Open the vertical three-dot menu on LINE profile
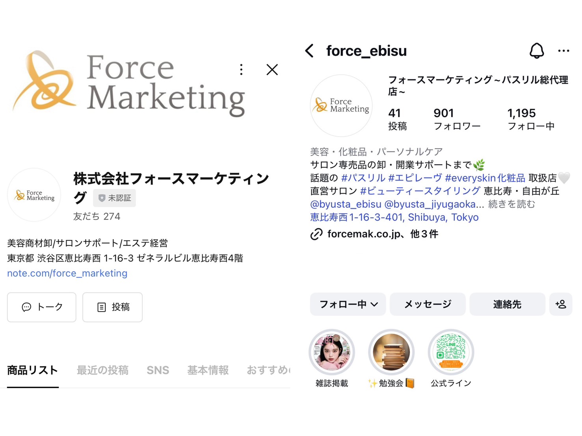Viewport: 582px width, 436px height. (x=241, y=70)
